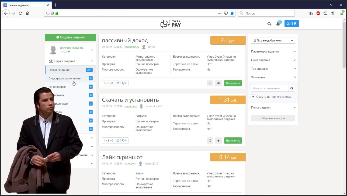347x196 pixels.
Task: Click the 'Фильтр по заказчикам' input field
Action: (x=270, y=88)
